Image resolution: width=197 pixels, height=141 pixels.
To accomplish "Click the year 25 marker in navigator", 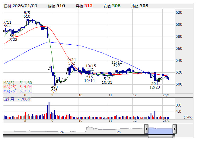I will pos(119,132).
